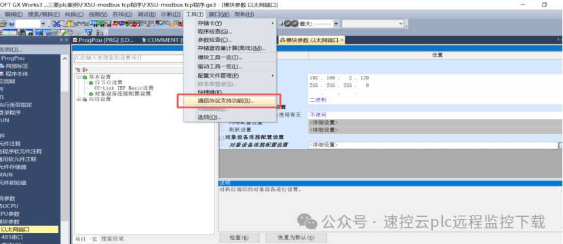Close the navigation panel with X
The height and width of the screenshot is (244, 563).
point(66,40)
